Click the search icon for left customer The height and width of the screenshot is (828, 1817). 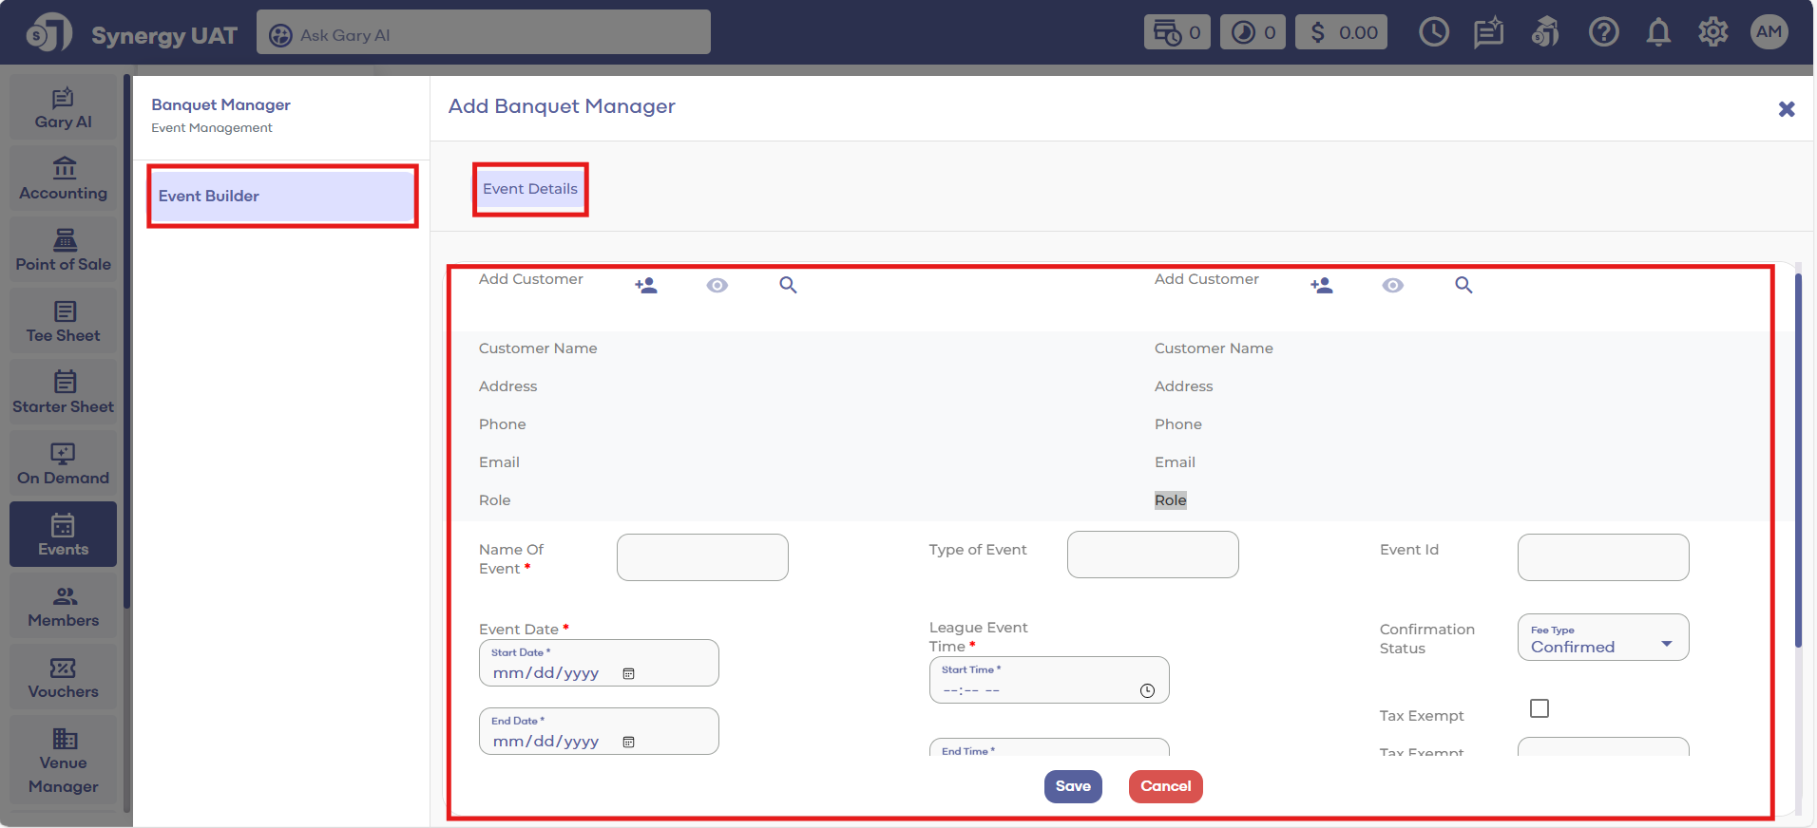[788, 285]
